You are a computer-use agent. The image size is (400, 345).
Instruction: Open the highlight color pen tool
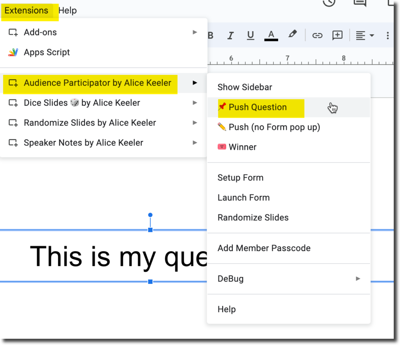click(x=292, y=34)
